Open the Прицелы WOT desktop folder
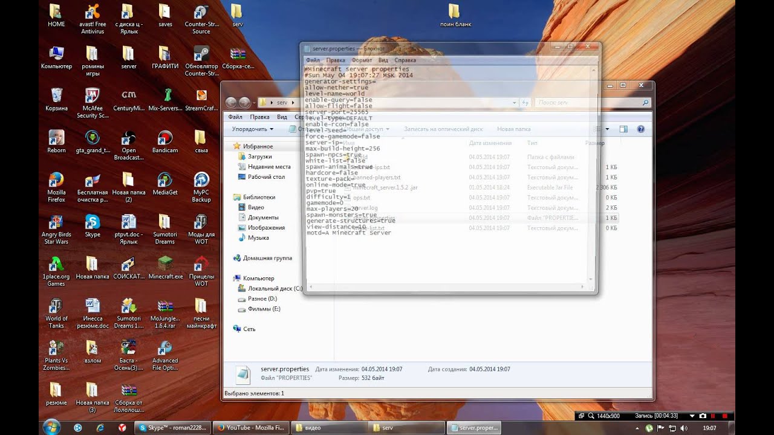 click(x=201, y=272)
